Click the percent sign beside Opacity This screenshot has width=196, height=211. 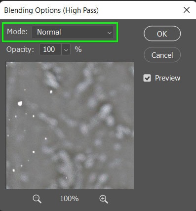78,49
